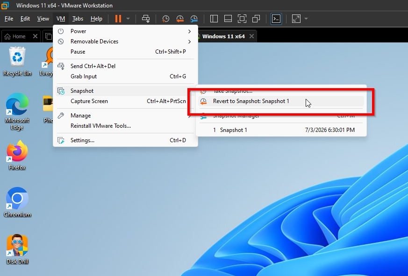The width and height of the screenshot is (408, 276).
Task: Click the Revert to Snapshot toolbar icon
Action: pos(180,19)
